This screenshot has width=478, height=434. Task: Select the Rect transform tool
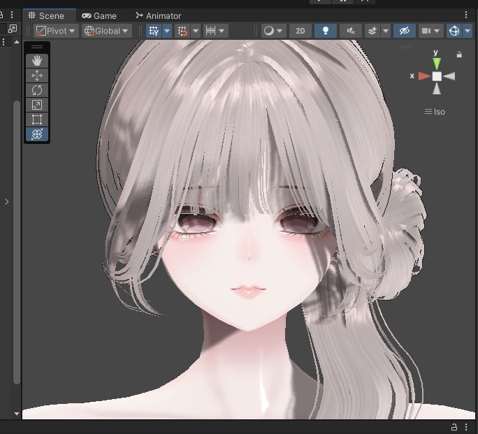(37, 120)
